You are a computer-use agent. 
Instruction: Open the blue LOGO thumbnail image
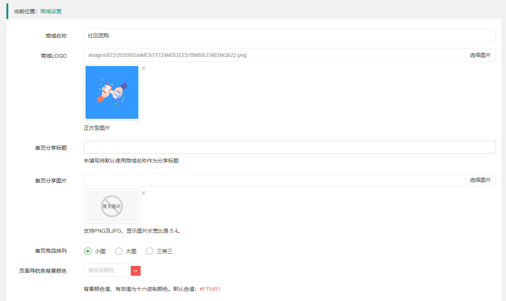[x=112, y=92]
